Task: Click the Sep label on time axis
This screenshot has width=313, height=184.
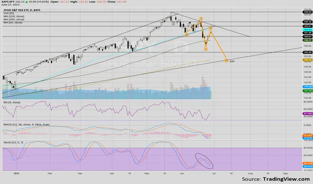Action: coord(285,173)
